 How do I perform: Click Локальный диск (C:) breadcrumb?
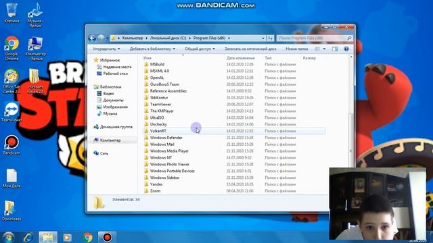click(x=168, y=38)
